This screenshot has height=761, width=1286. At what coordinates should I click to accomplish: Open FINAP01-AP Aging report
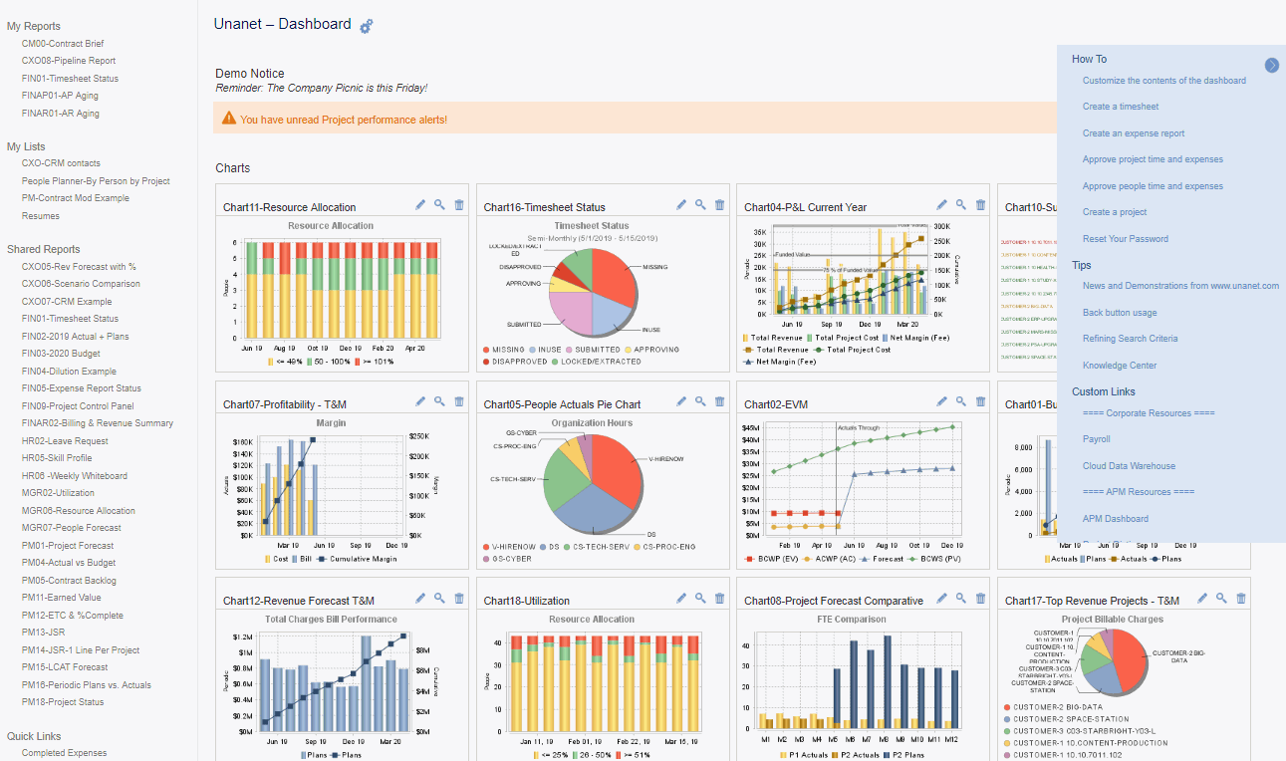point(60,96)
